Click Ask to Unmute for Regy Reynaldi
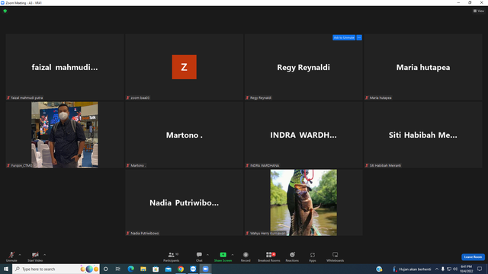Viewport: 488px width, 274px height. [x=344, y=37]
